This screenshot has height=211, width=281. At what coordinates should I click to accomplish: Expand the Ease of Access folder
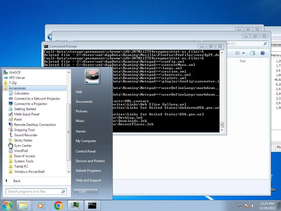[x=24, y=156]
